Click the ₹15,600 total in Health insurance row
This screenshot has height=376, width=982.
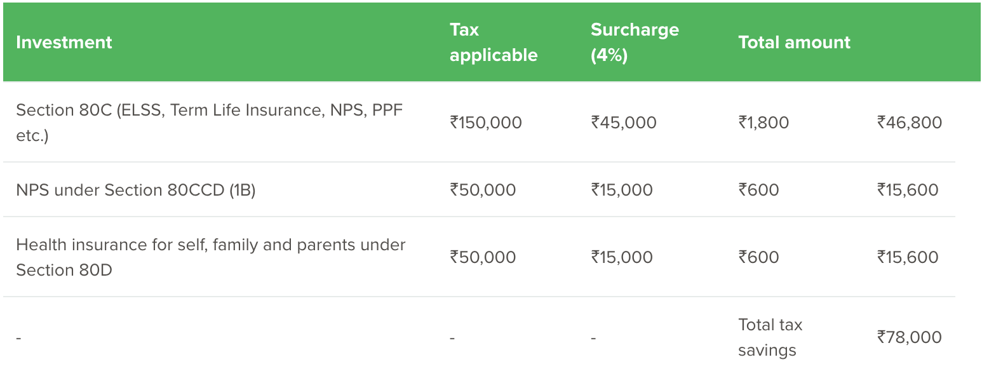(x=908, y=257)
